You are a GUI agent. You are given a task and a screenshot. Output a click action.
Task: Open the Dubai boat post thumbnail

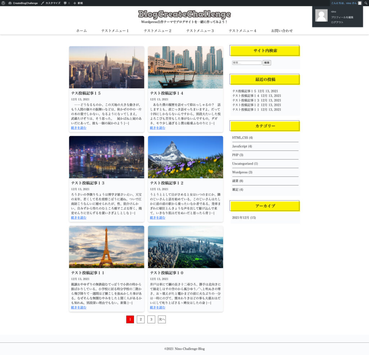coord(186,67)
